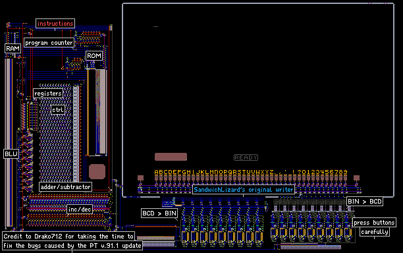Select the 'registers' label

pyautogui.click(x=48, y=94)
